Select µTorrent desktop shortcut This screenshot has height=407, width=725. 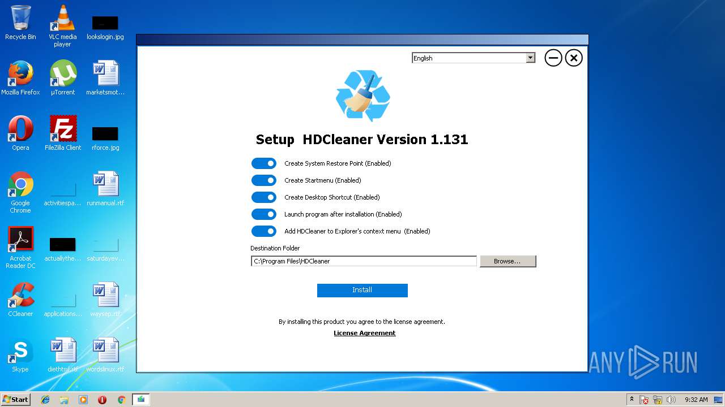pos(62,79)
